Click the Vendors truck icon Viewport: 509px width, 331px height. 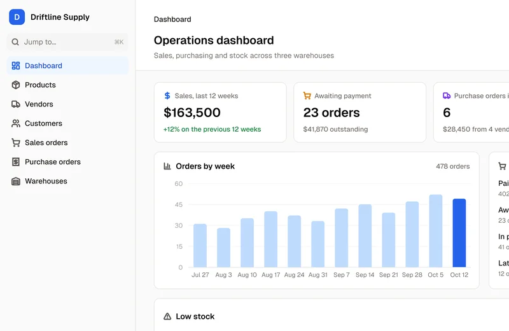click(x=15, y=104)
